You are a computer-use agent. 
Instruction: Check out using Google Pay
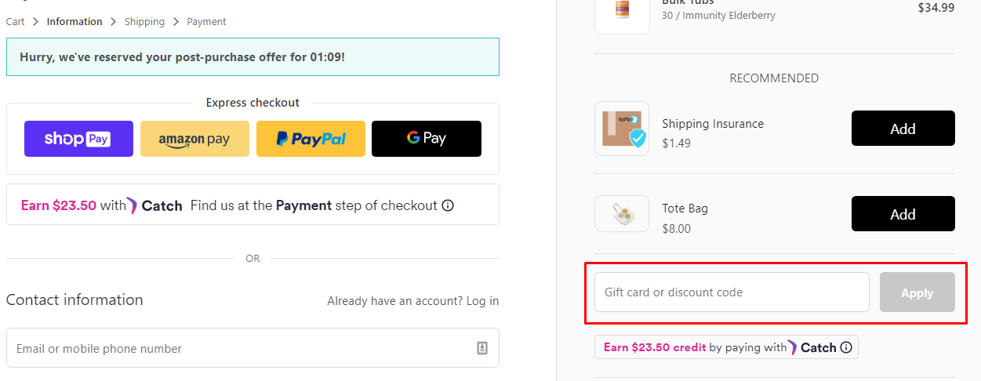pyautogui.click(x=427, y=139)
